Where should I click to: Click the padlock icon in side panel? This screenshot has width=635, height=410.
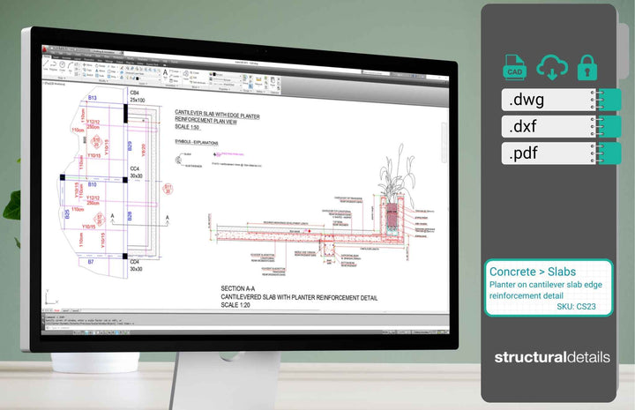586,67
